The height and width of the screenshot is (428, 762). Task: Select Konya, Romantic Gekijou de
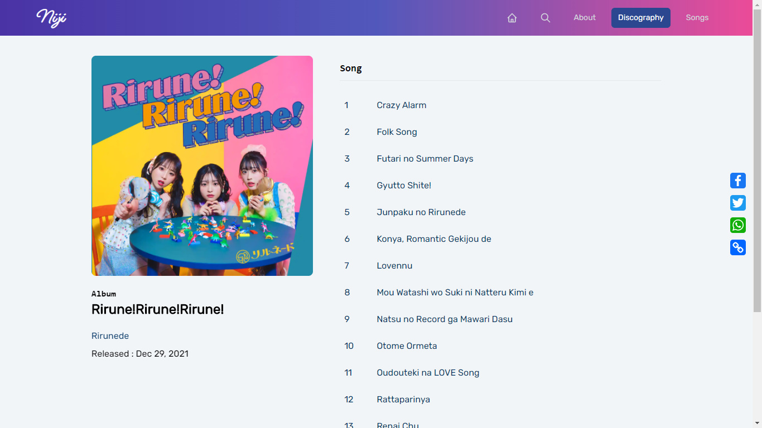[x=433, y=239]
